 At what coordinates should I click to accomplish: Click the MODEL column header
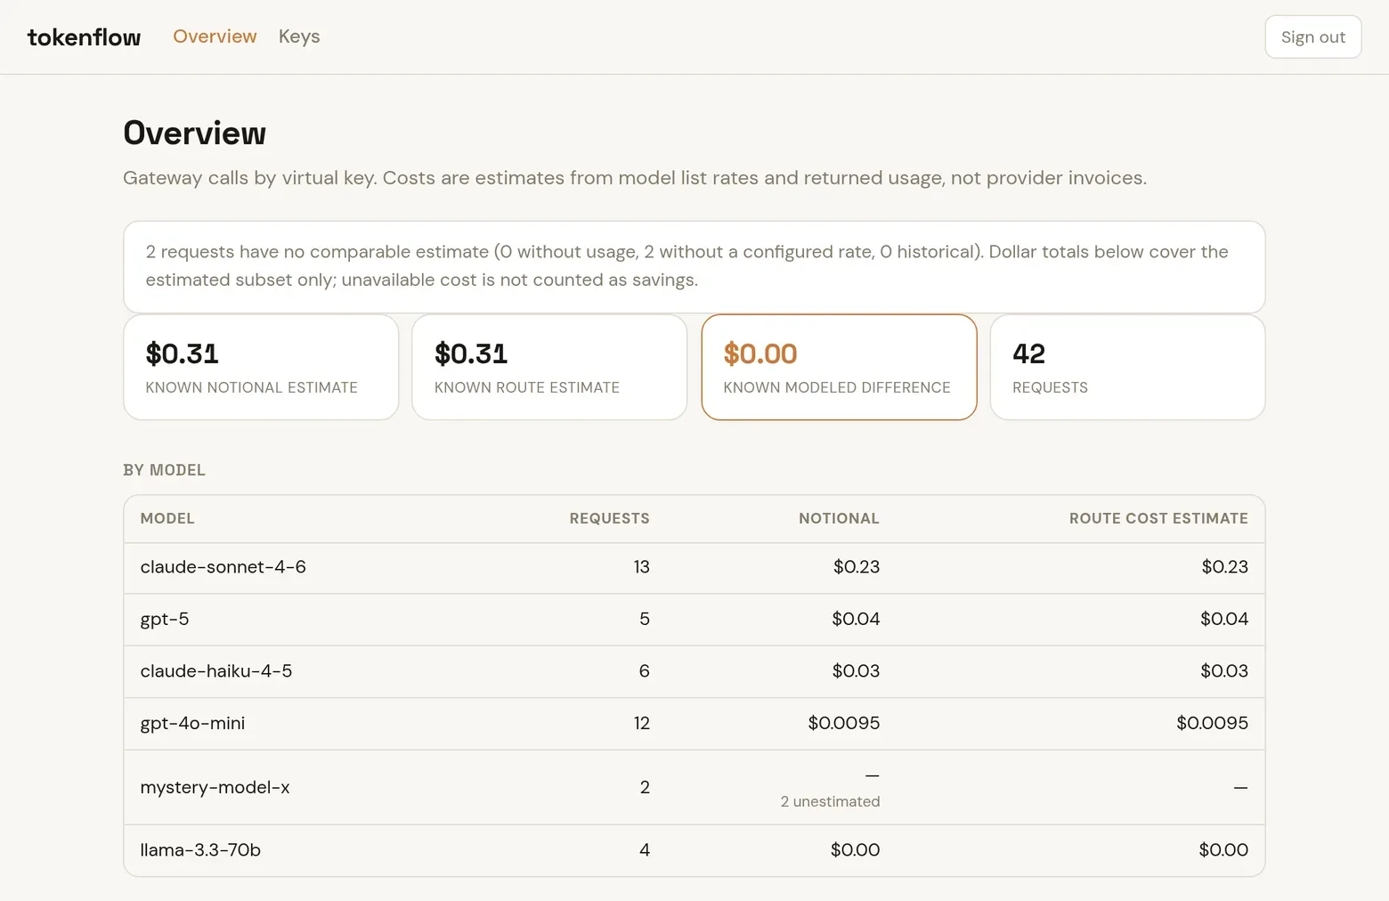point(167,518)
